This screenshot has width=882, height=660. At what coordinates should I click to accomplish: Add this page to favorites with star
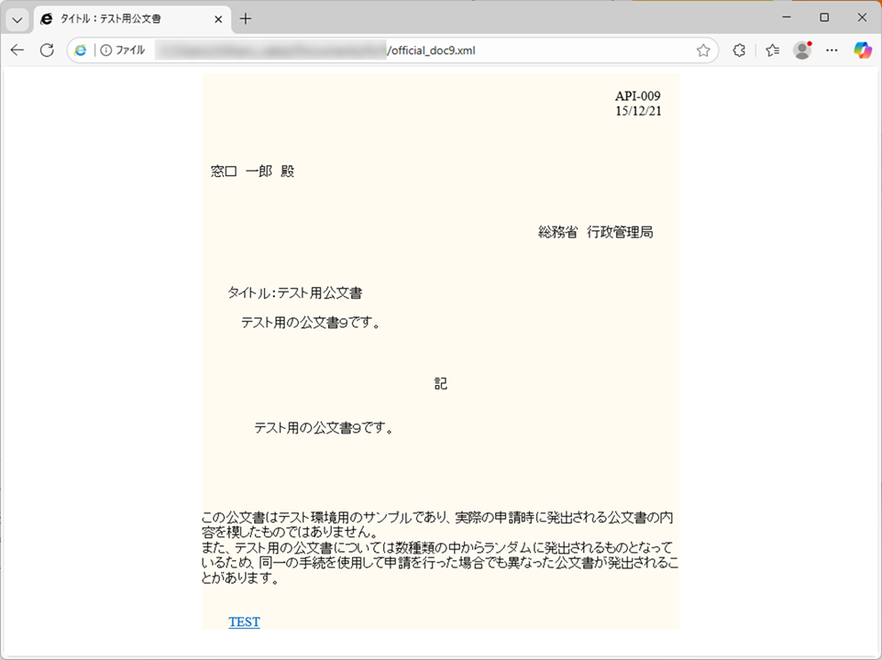[x=703, y=50]
